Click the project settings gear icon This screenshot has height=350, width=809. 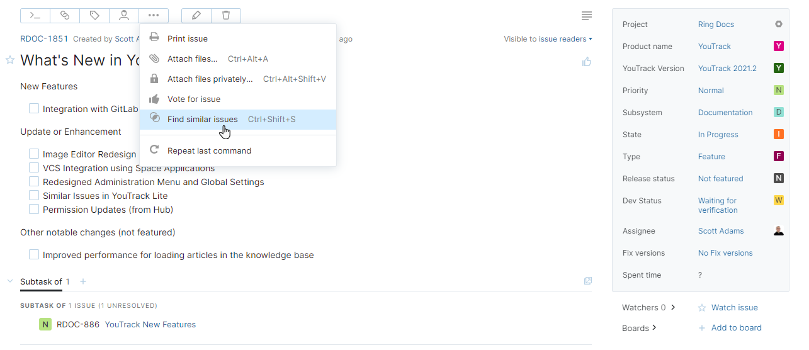[779, 24]
